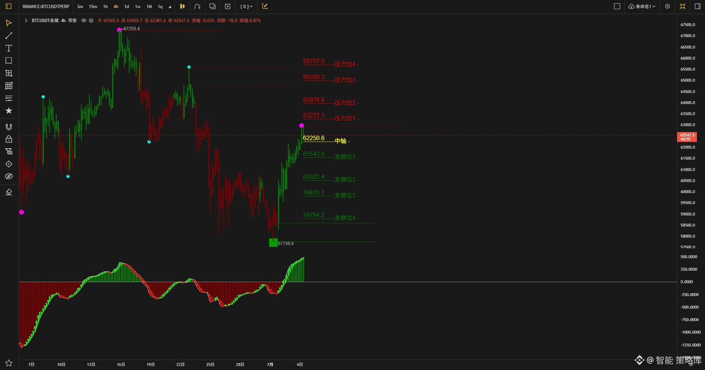This screenshot has height=370, width=705.
Task: Switch to the 1d timeframe
Action: pos(127,7)
